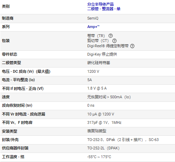Select the 碳化硅肖特基 diode type text
This screenshot has width=175, height=162.
(99, 63)
